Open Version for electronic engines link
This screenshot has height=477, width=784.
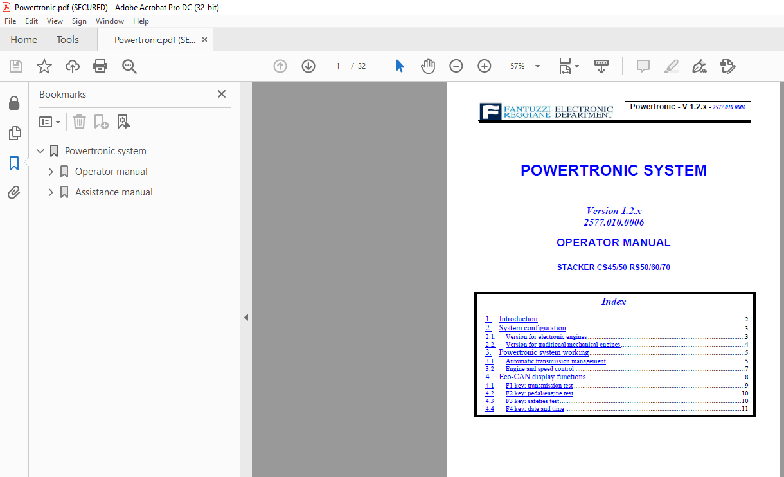546,337
